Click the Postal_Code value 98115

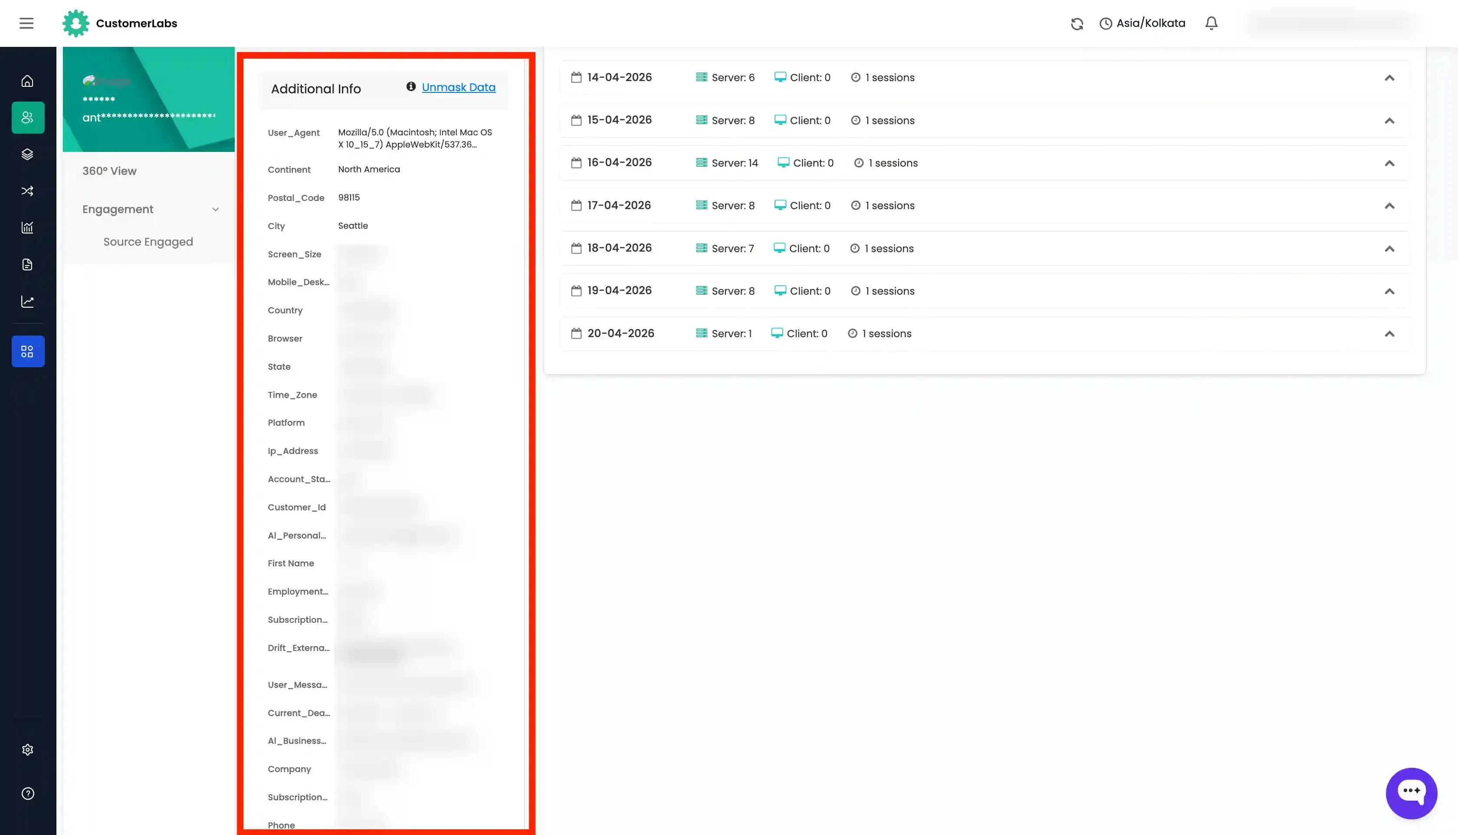(x=348, y=197)
